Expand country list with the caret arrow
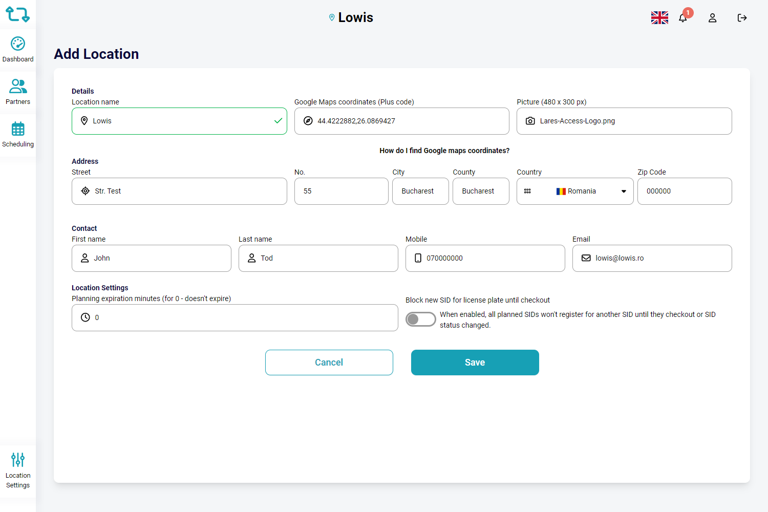 tap(624, 191)
